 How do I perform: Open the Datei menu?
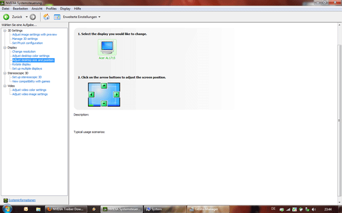(x=5, y=9)
